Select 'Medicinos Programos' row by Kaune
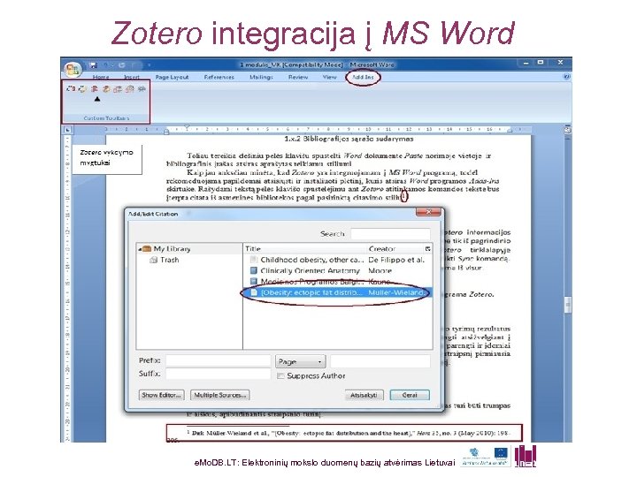This screenshot has width=637, height=477. click(x=338, y=281)
